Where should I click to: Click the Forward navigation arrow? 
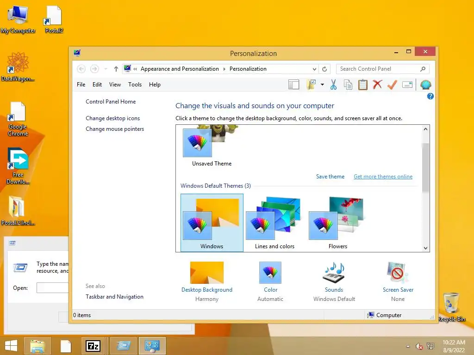click(x=94, y=69)
